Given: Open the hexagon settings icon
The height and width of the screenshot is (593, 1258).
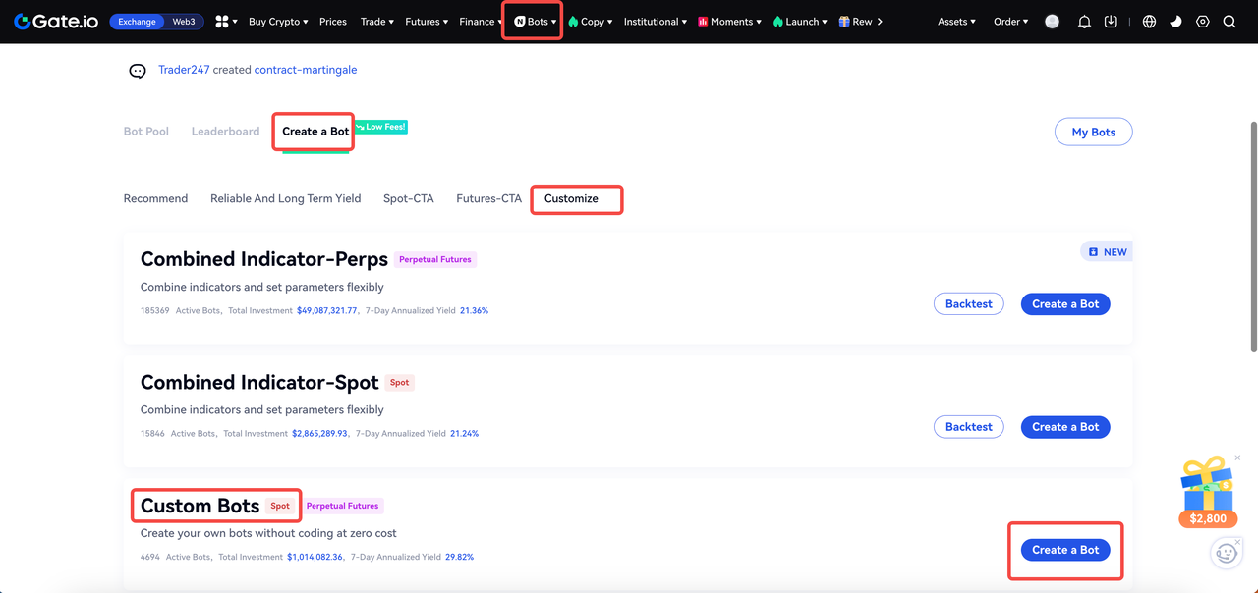Looking at the screenshot, I should pyautogui.click(x=1202, y=22).
